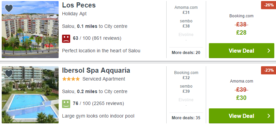
Task: Expand More deals: 20 for Los Peces
Action: (x=186, y=53)
